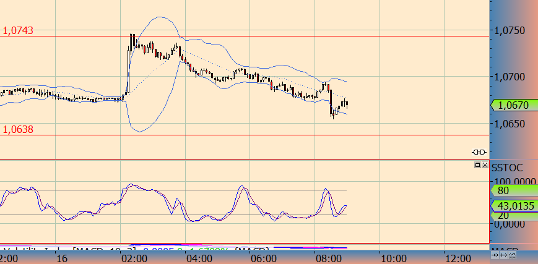The image size is (538, 264).
Task: Click the red resistance label 1,0743
Action: click(18, 31)
